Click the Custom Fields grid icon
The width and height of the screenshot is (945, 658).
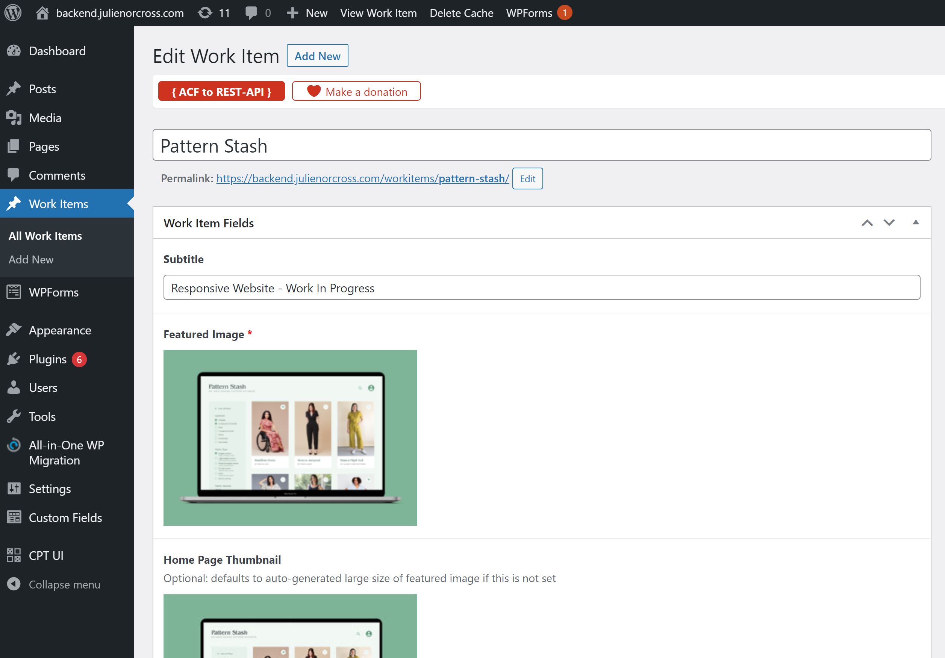tap(14, 517)
